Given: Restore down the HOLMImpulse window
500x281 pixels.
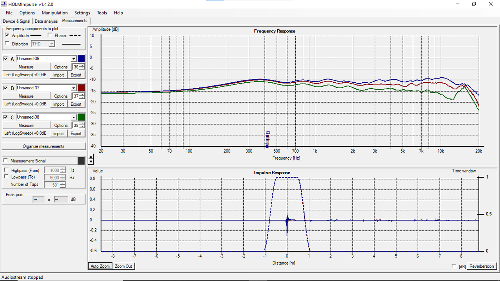Looking at the screenshot, I should coord(474,4).
